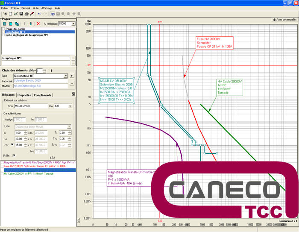The width and height of the screenshot is (299, 232).
Task: Open the Affichage menu
Action: tap(47, 8)
